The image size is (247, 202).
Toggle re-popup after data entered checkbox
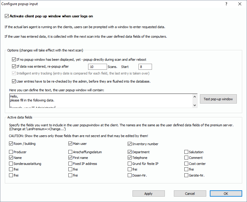point(14,67)
